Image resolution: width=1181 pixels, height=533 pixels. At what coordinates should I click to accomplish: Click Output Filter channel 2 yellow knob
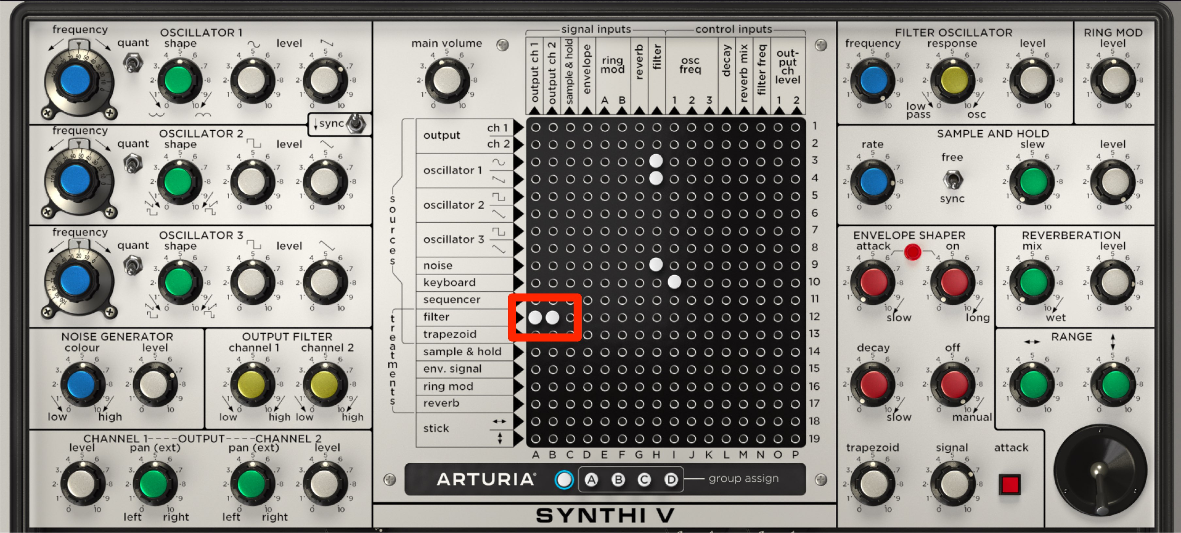(x=325, y=384)
